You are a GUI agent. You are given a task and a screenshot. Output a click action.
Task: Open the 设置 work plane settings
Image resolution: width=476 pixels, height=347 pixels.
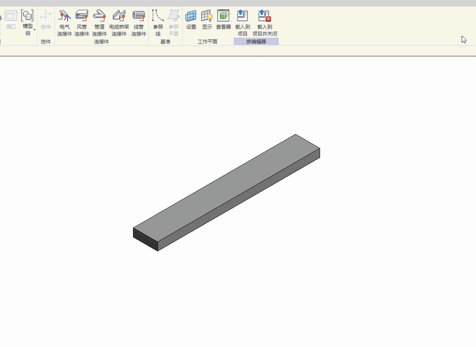click(x=191, y=20)
